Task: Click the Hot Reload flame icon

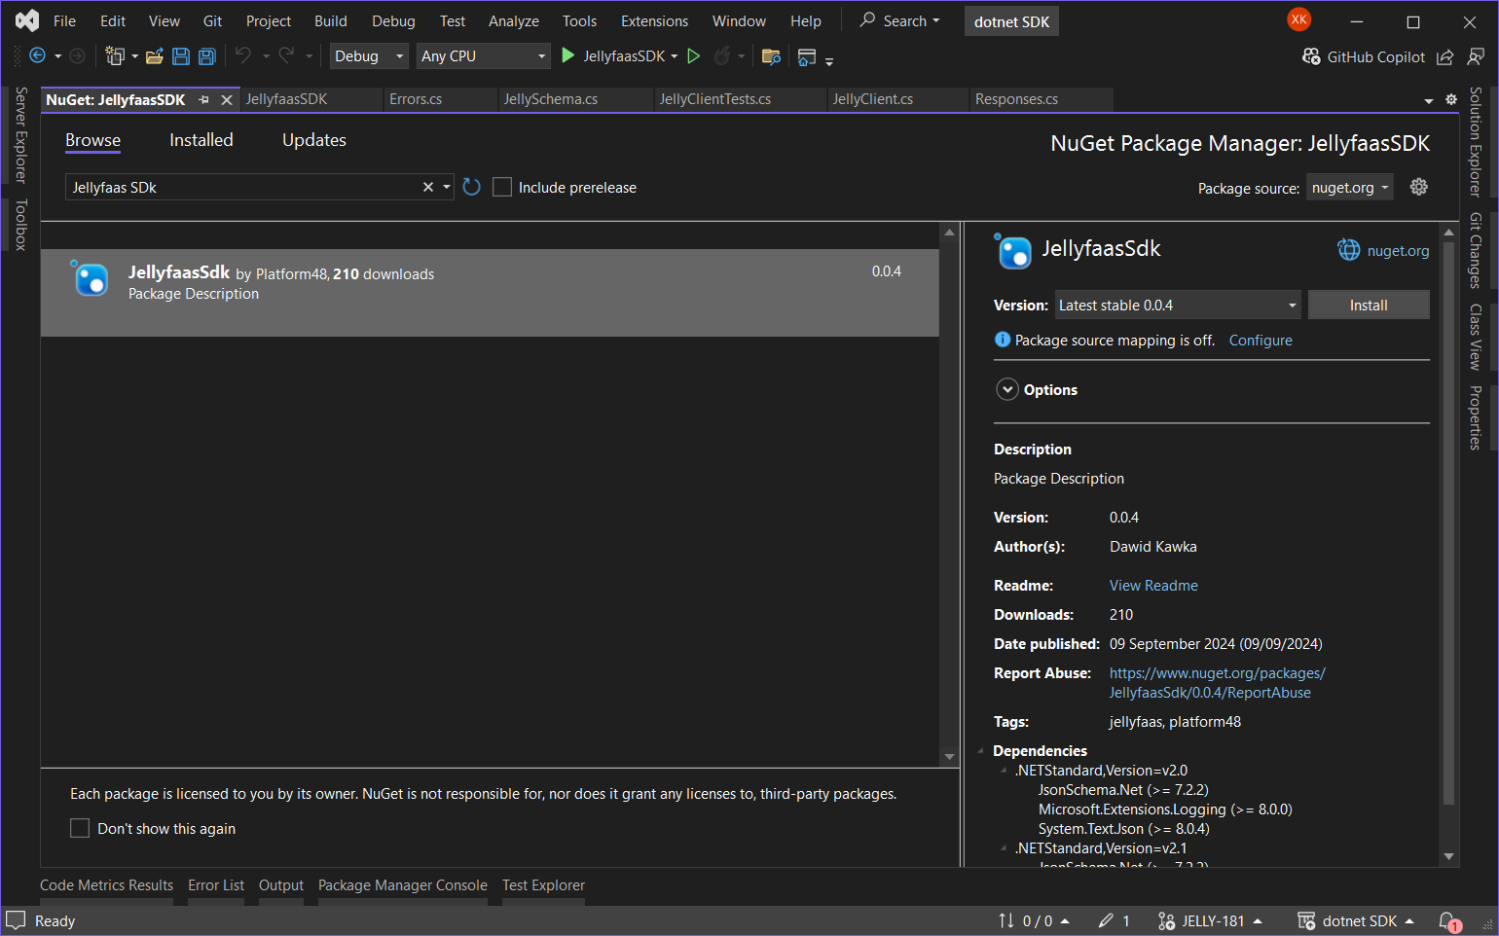Action: coord(721,56)
